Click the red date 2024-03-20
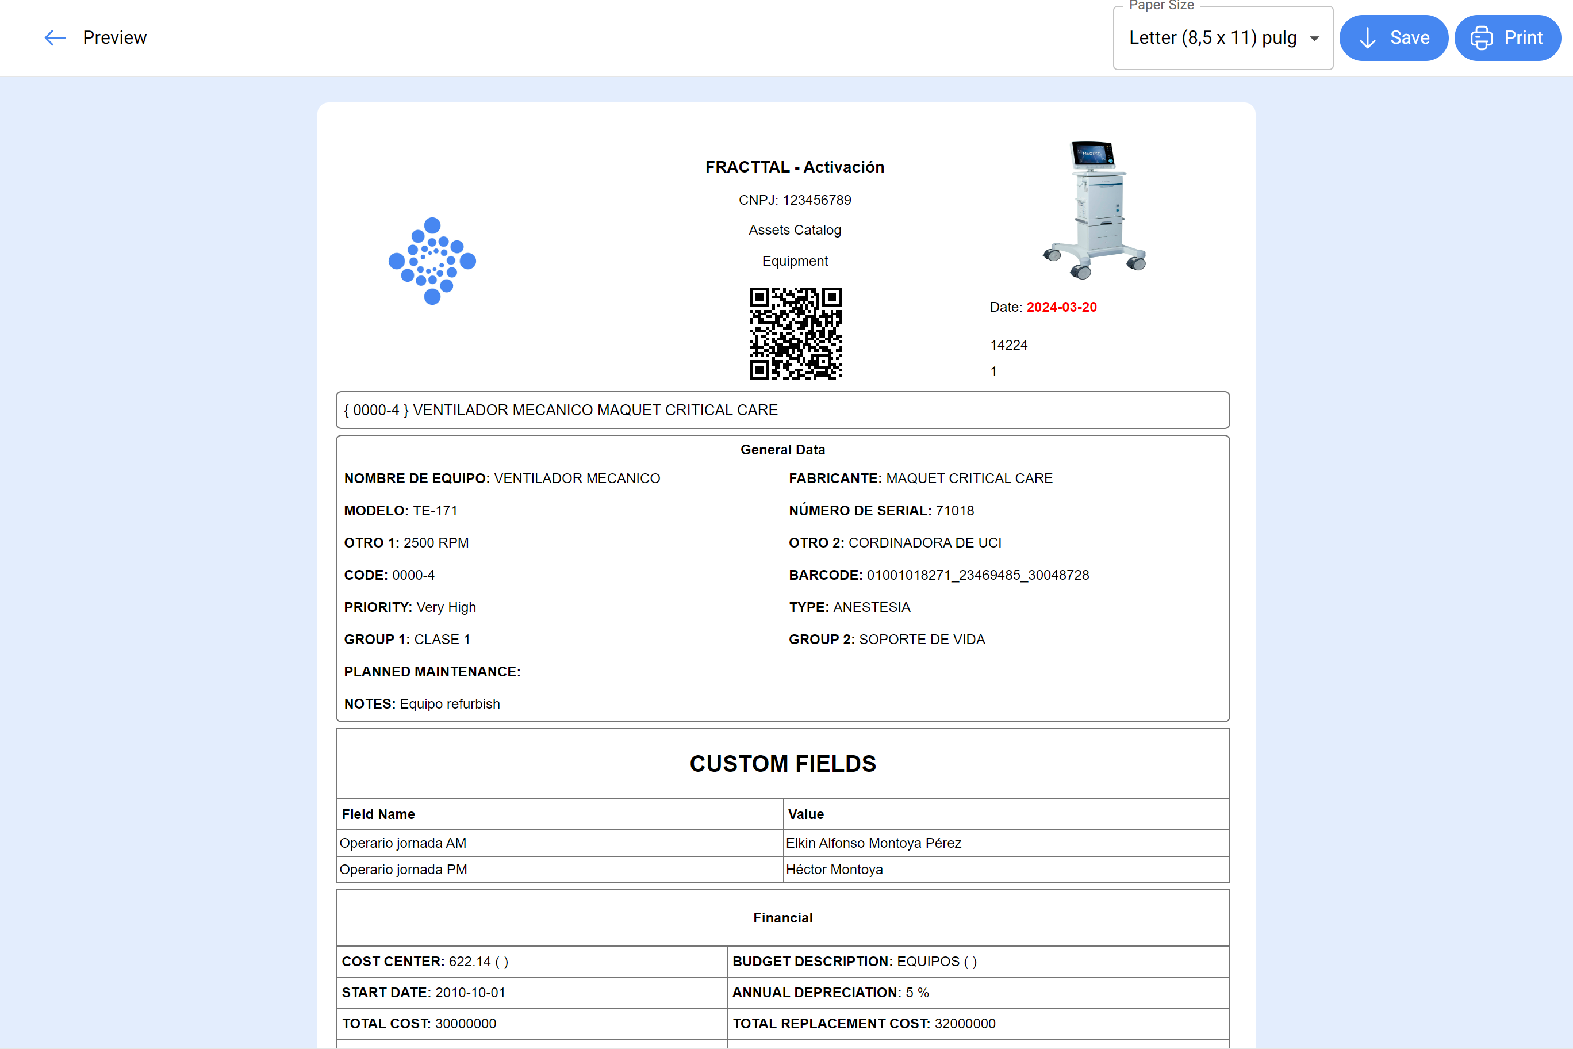This screenshot has width=1573, height=1049. point(1061,307)
